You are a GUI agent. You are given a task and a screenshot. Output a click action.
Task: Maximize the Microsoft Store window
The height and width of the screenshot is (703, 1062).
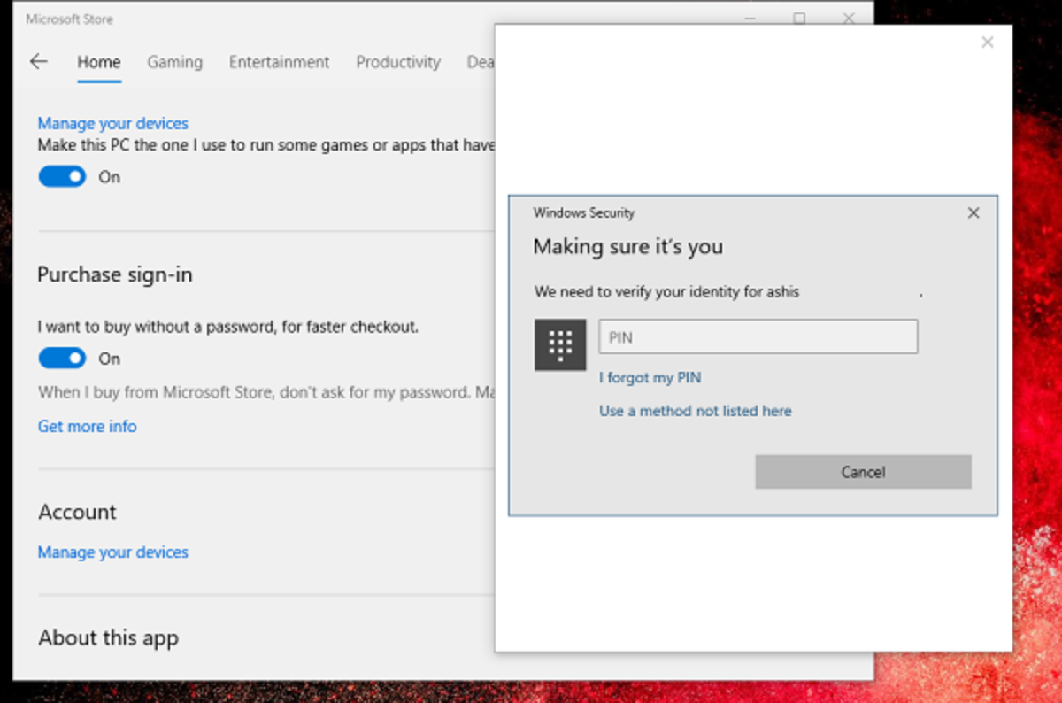pyautogui.click(x=799, y=19)
